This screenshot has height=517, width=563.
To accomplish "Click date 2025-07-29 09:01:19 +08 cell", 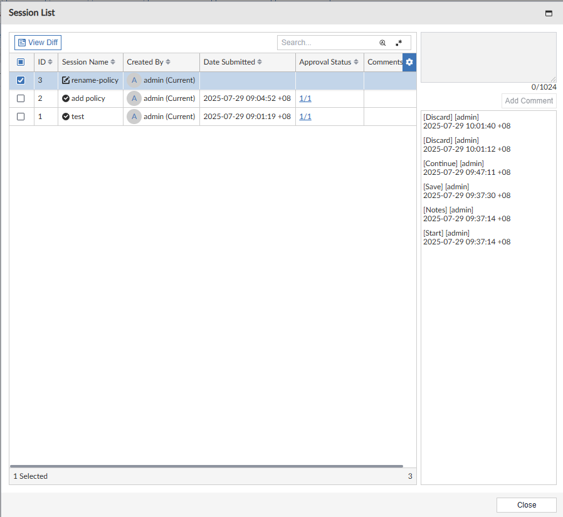I will 247,117.
